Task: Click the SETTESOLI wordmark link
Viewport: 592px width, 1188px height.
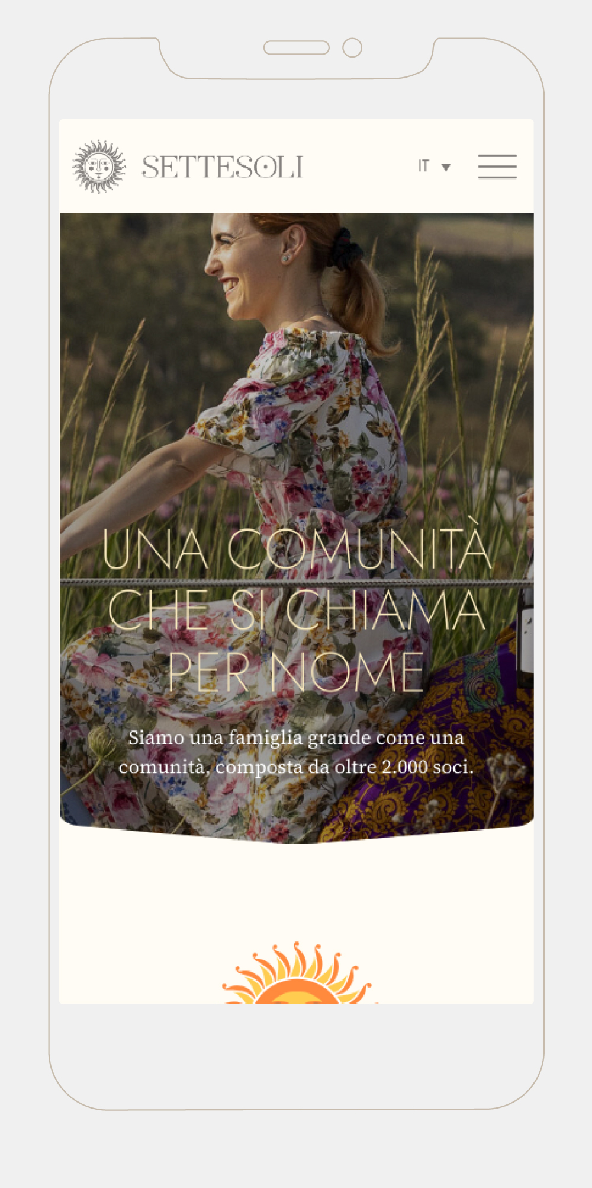Action: point(223,167)
